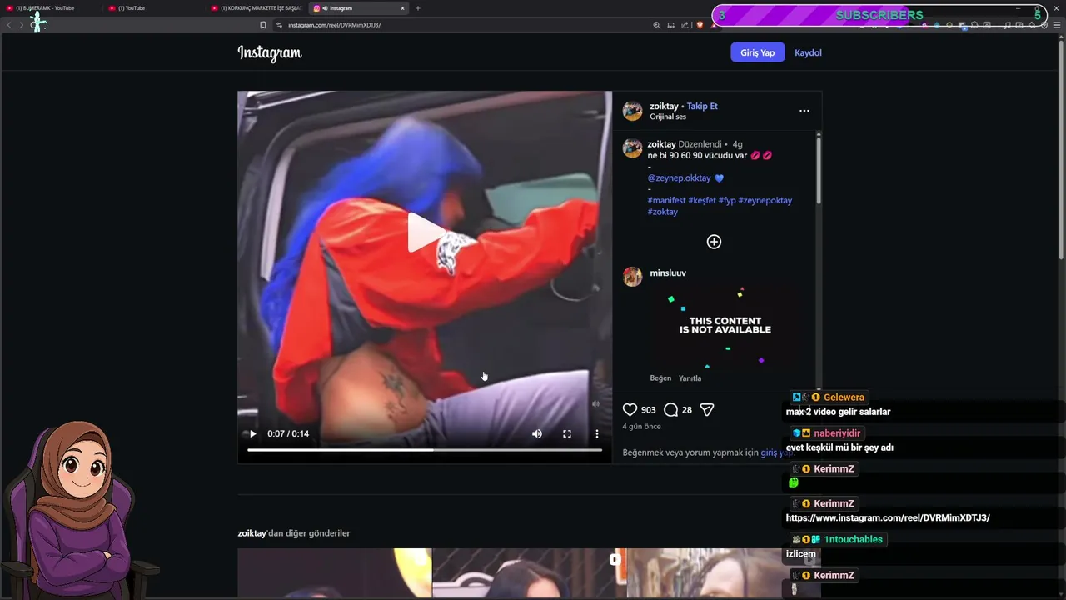Viewport: 1066px width, 600px height.
Task: Click the '4 gün önce' post date
Action: click(x=641, y=427)
